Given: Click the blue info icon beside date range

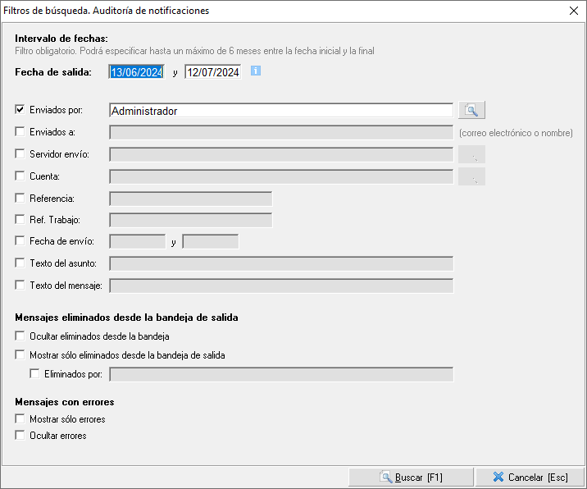Looking at the screenshot, I should (256, 71).
